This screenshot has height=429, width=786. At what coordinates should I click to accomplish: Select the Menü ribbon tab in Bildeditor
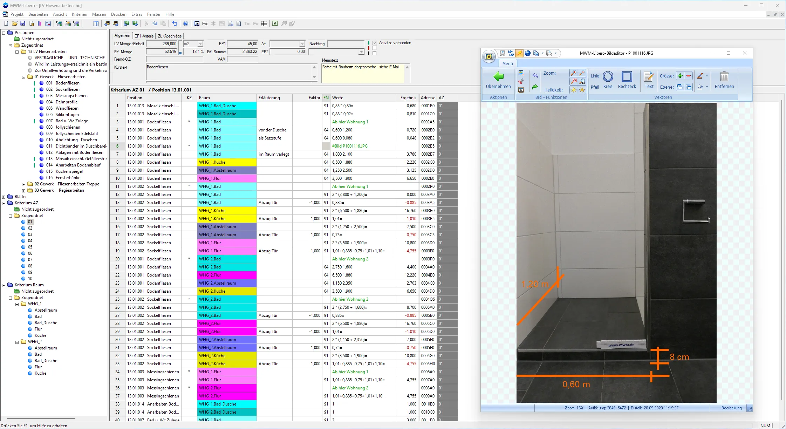pyautogui.click(x=507, y=63)
